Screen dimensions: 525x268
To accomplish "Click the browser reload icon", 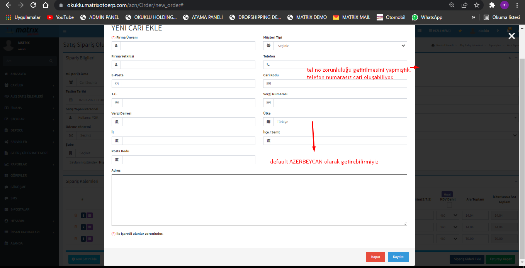I will pyautogui.click(x=33, y=5).
